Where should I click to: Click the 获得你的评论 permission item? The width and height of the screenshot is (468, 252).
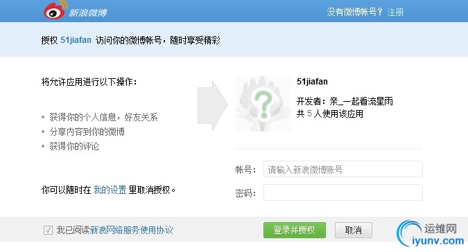point(74,146)
